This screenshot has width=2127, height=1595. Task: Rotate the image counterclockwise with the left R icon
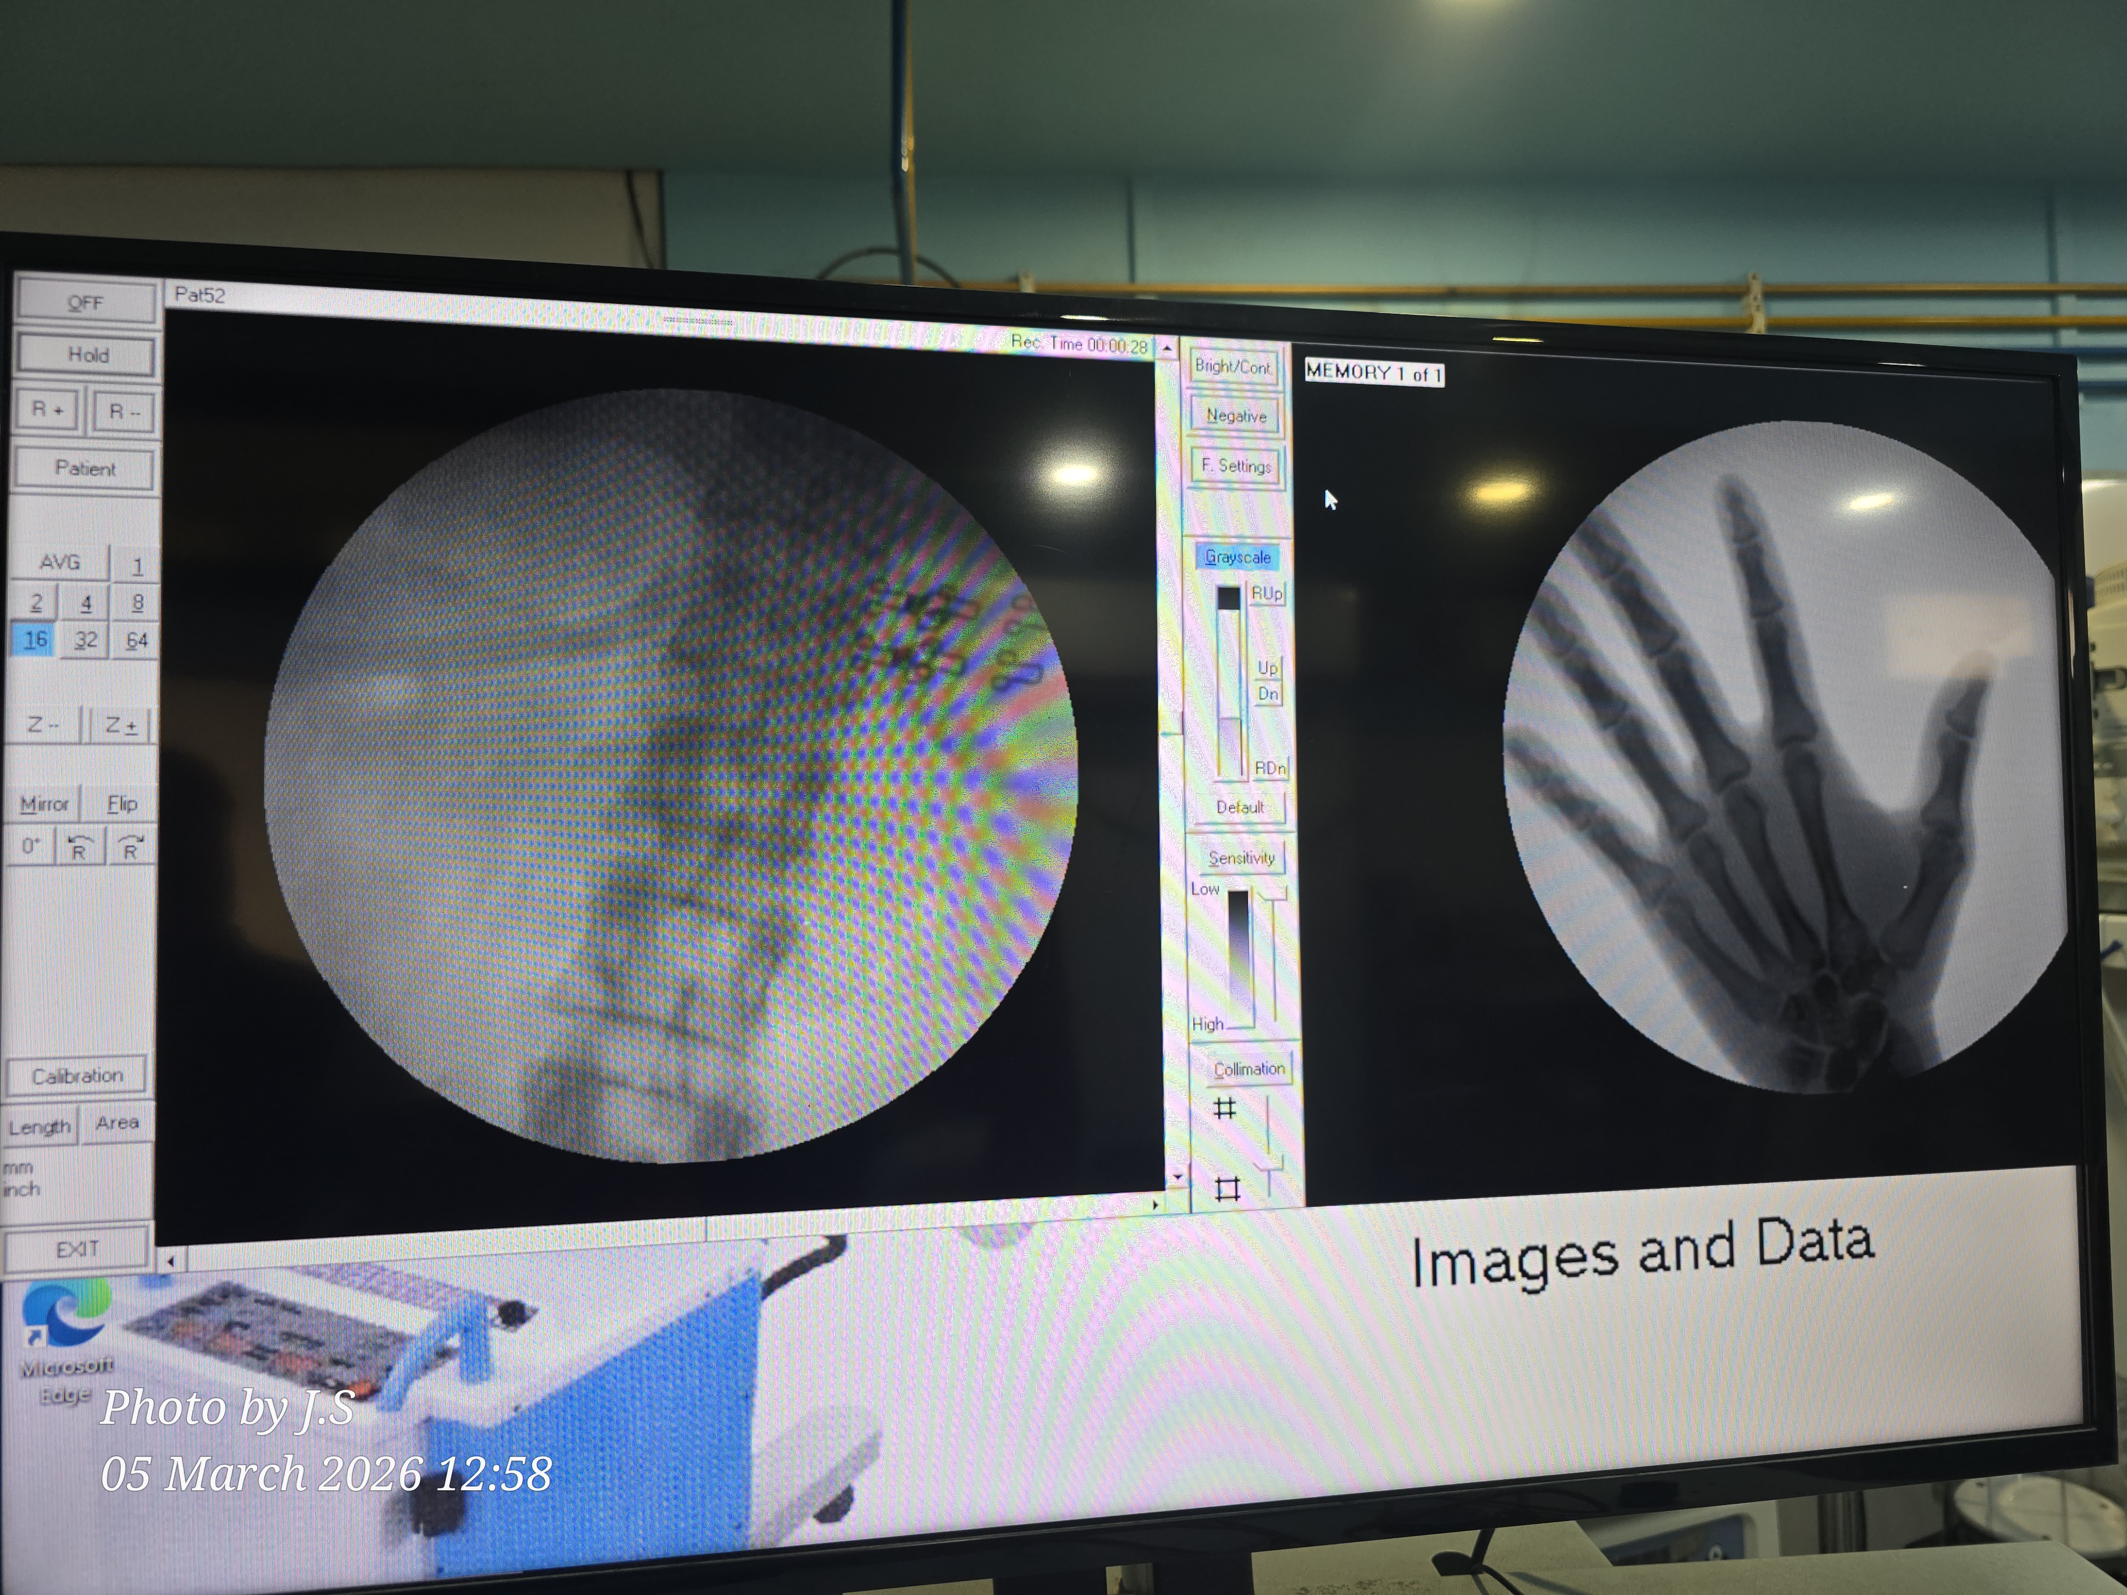(79, 847)
